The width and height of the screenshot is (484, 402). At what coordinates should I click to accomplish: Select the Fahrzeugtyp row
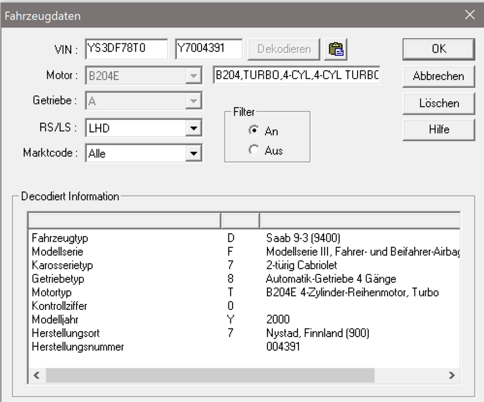pos(244,238)
